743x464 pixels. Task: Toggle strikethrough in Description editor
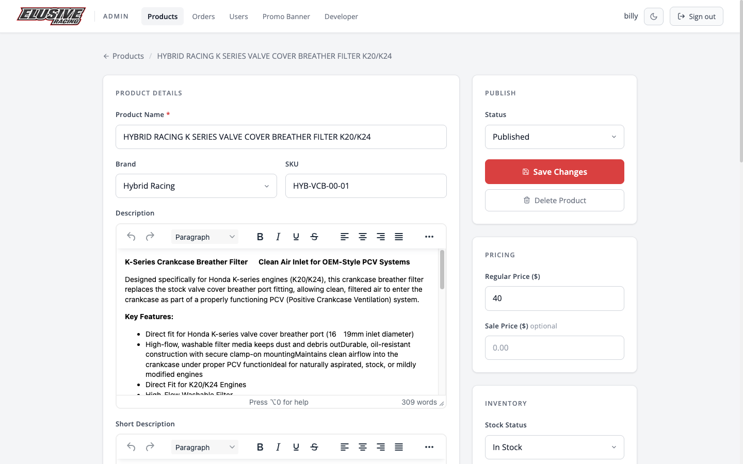click(314, 237)
